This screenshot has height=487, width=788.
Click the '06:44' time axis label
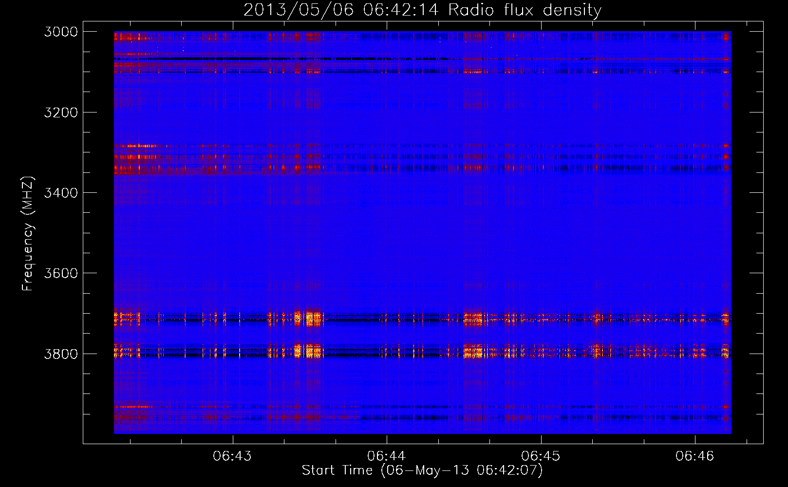click(387, 456)
